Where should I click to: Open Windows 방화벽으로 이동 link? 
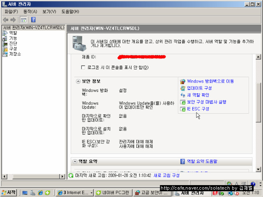210,81
